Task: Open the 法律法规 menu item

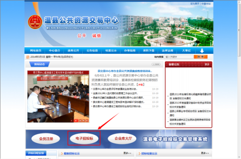Action: pos(167,50)
